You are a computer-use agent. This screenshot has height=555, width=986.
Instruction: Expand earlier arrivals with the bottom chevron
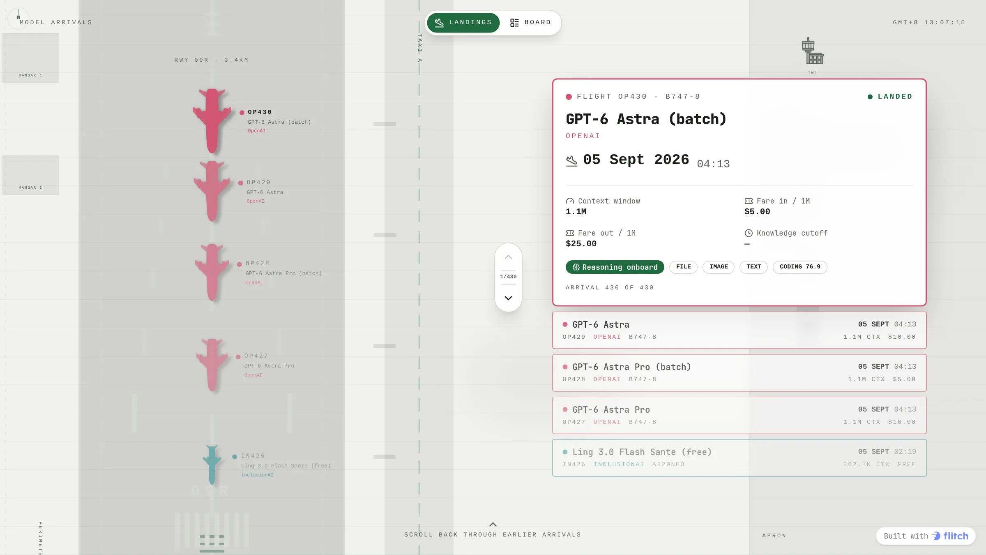coord(493,525)
